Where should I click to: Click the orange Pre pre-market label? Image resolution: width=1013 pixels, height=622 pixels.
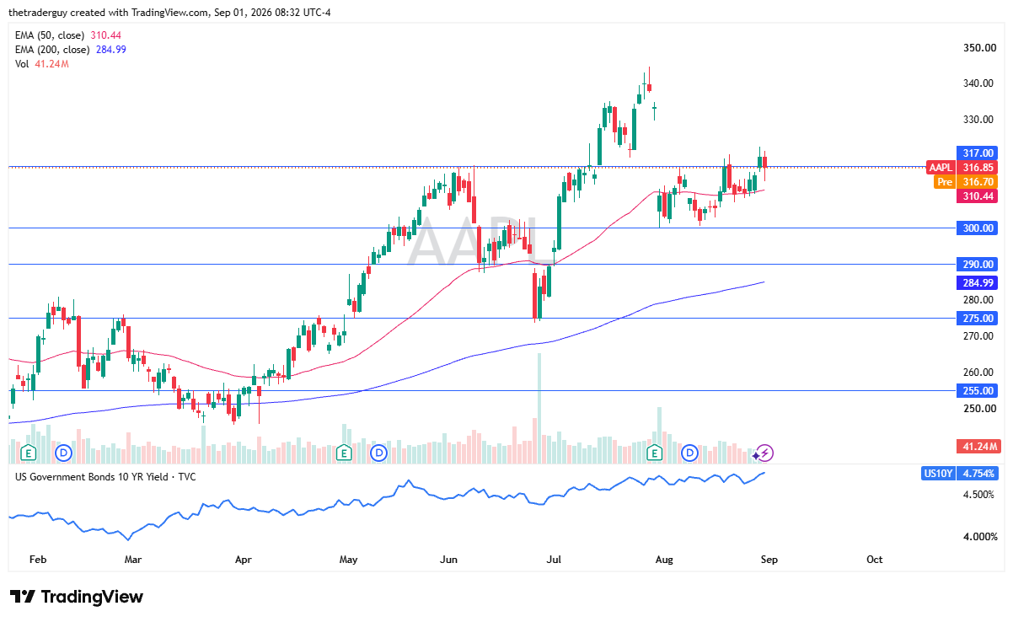(945, 181)
